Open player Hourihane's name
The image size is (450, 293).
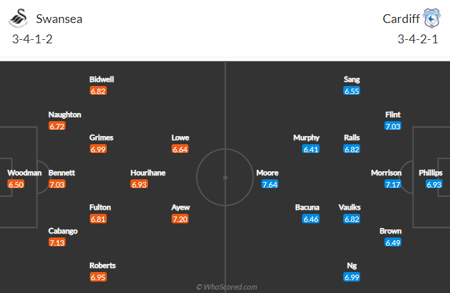[148, 173]
